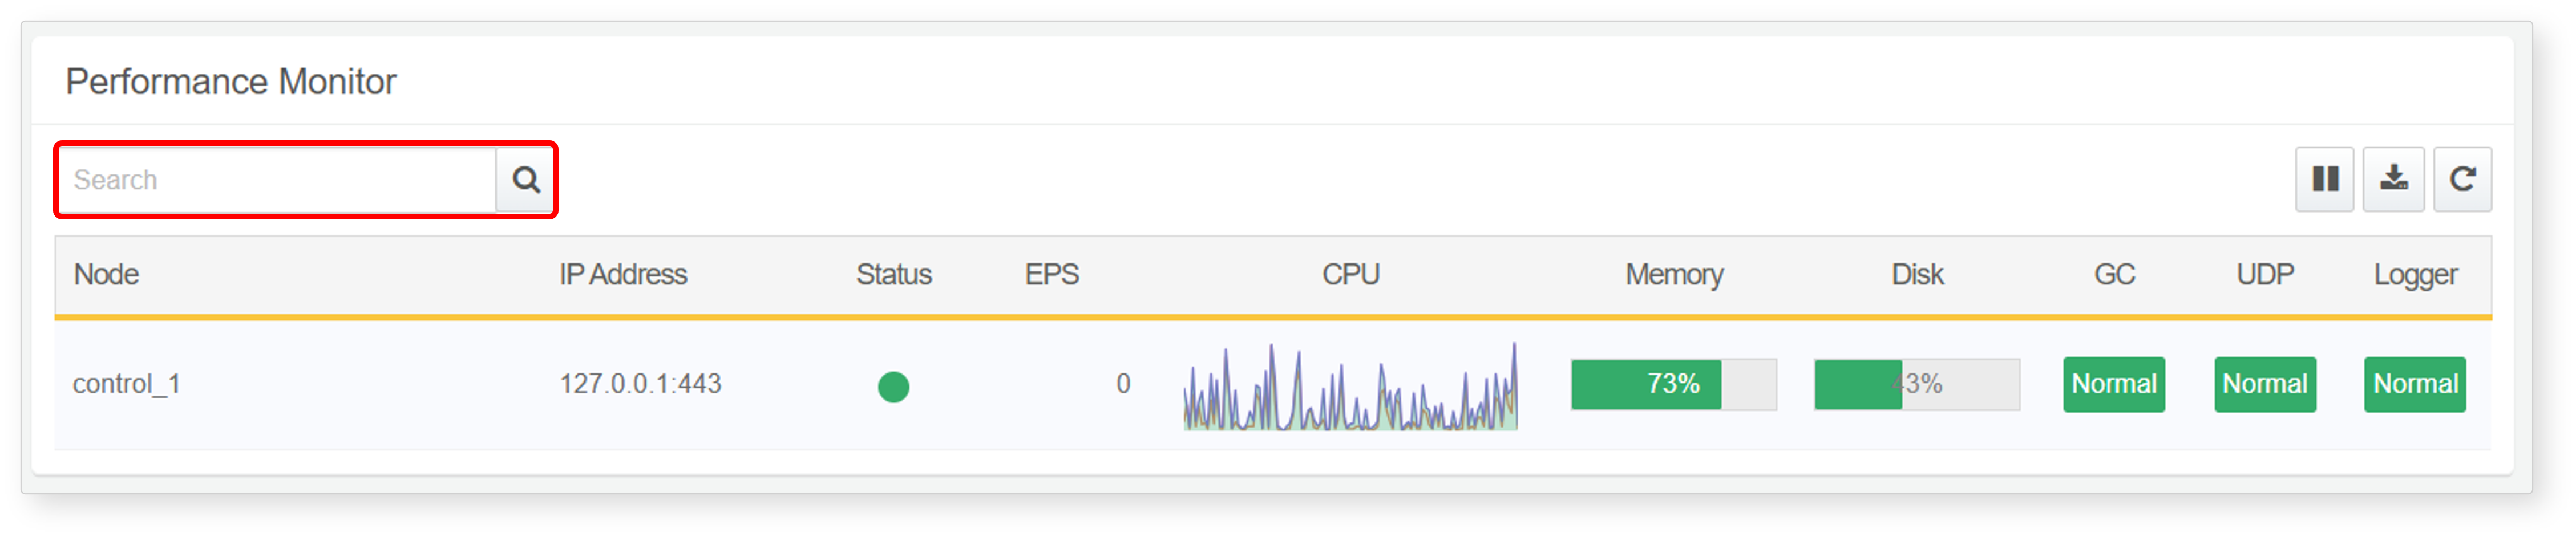Click the Disk column header
Image resolution: width=2576 pixels, height=537 pixels.
click(x=1917, y=275)
